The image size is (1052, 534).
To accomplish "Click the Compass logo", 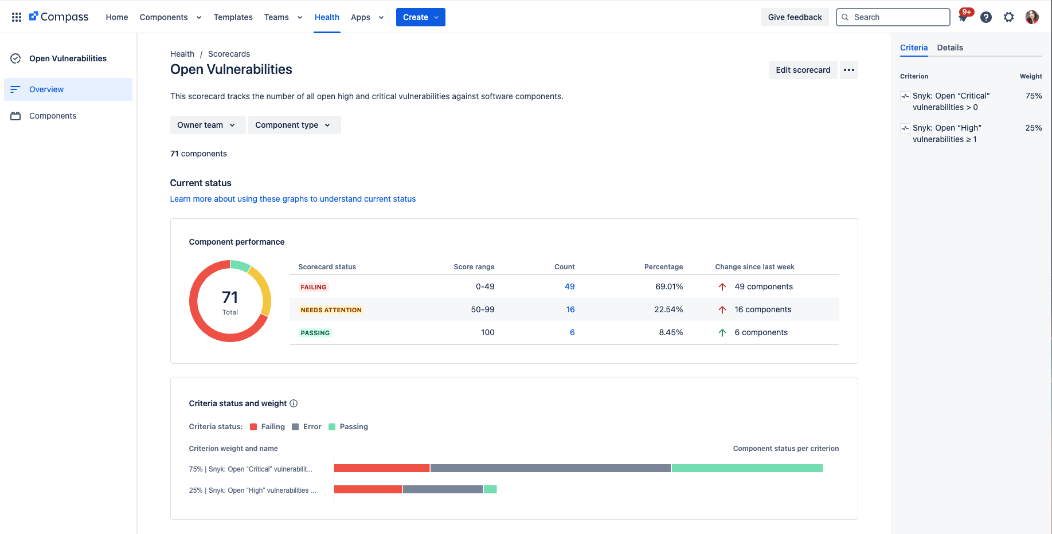I will click(x=59, y=17).
